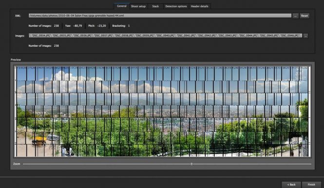Browse for XML file with ellipsis button
Viewport: 324px width, 188px height.
(x=295, y=16)
